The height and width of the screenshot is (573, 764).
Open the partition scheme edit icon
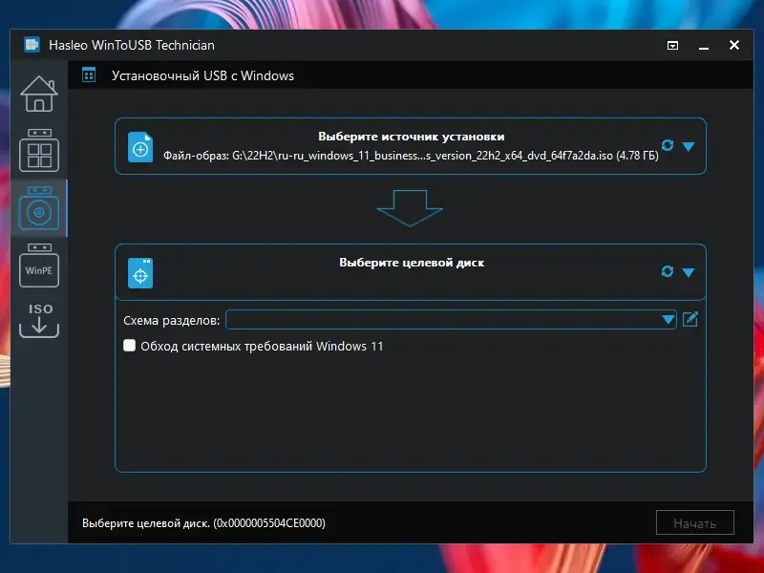point(690,319)
